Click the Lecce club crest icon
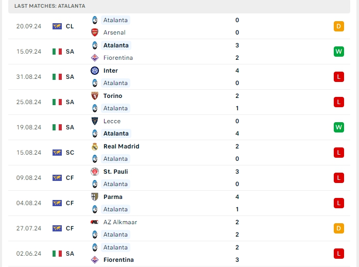Screen dimensions: 359x267 95,121
